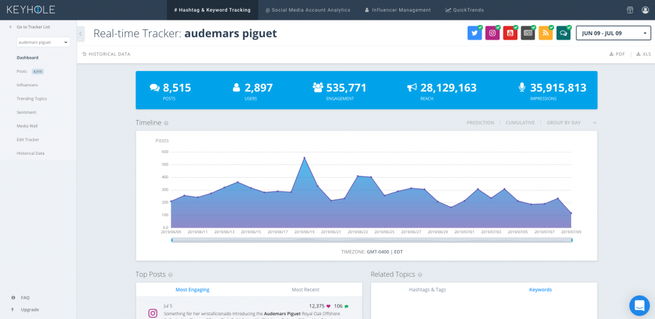Click the Instagram icon on Jul 5 post
This screenshot has width=655, height=319.
154,313
